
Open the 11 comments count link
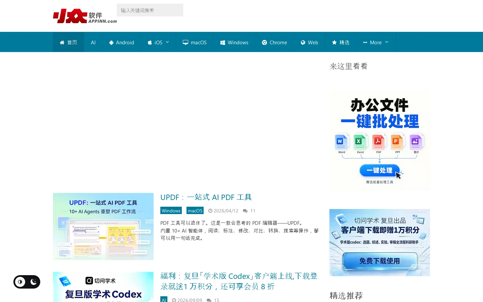coord(253,211)
